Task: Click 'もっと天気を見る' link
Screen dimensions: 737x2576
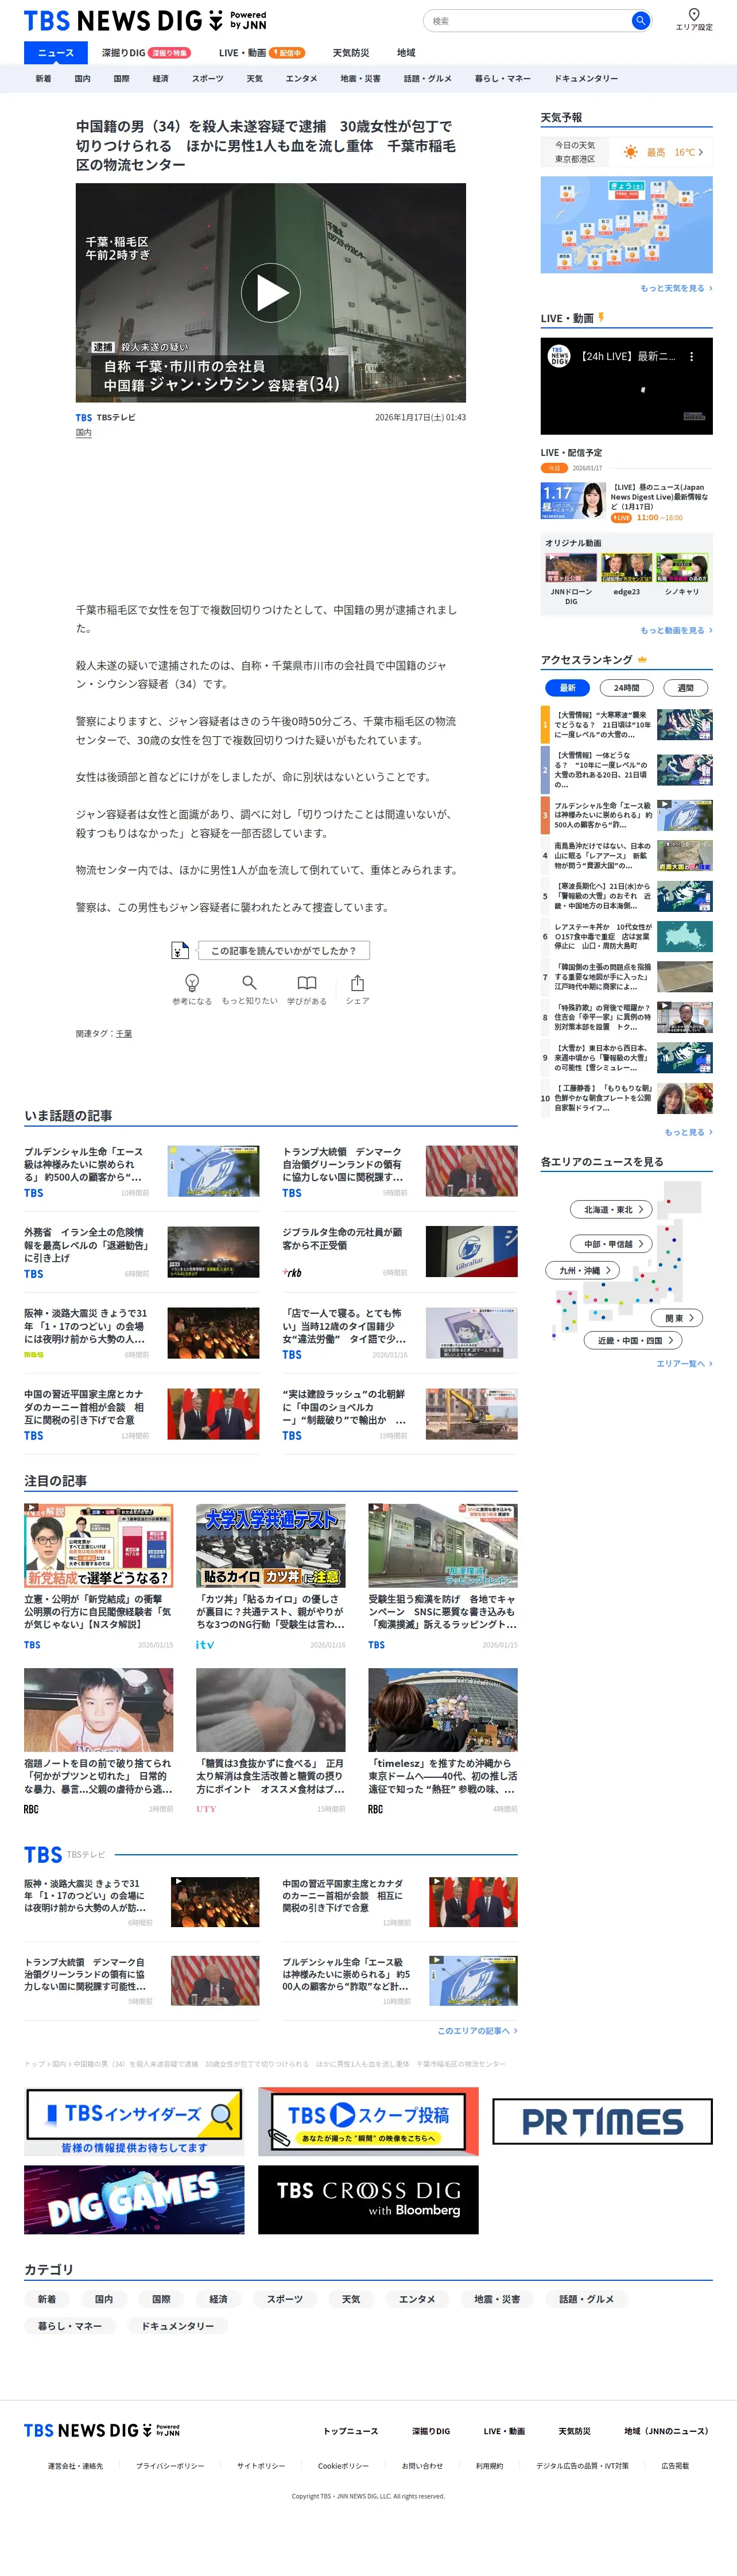Action: click(x=676, y=288)
